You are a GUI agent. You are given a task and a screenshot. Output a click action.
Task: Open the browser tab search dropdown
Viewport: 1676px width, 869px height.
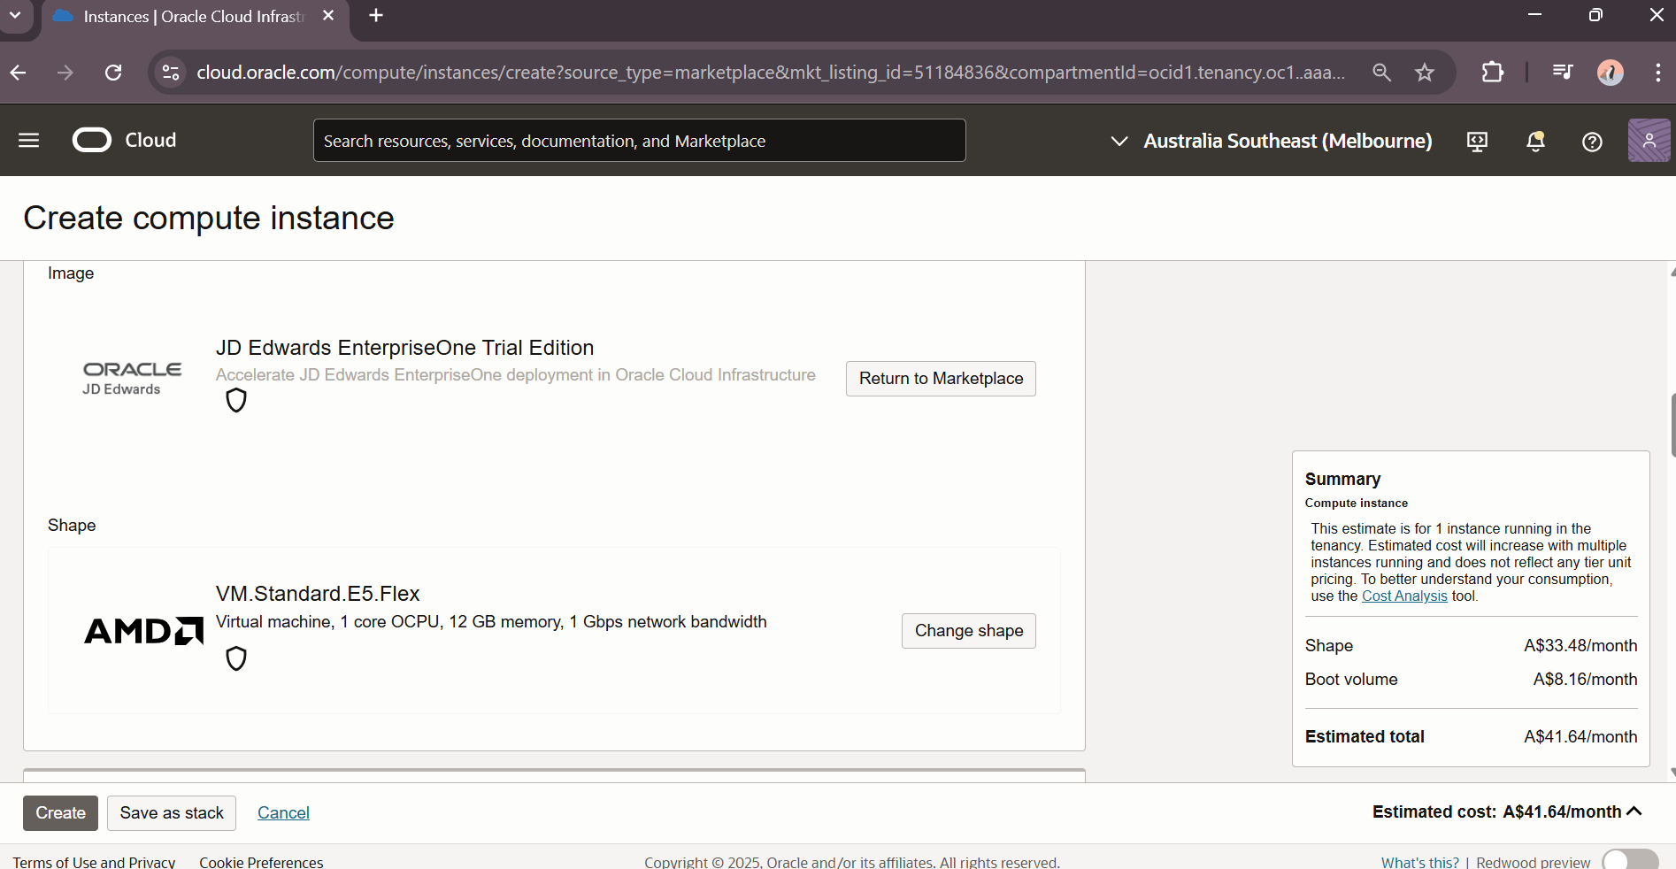tap(15, 16)
